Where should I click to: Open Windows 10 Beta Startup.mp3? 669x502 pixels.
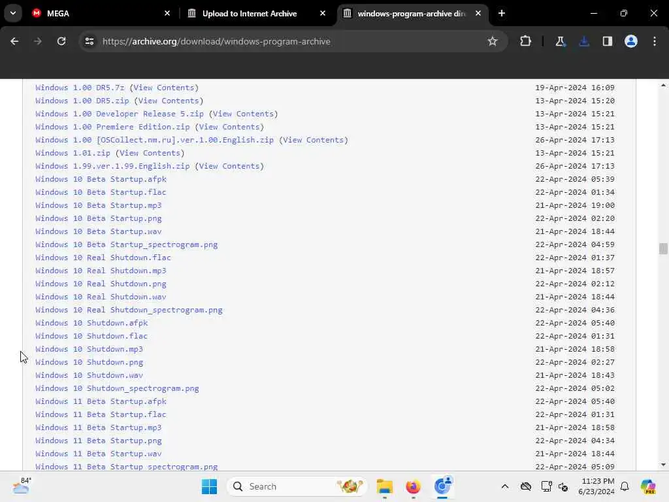(x=99, y=205)
